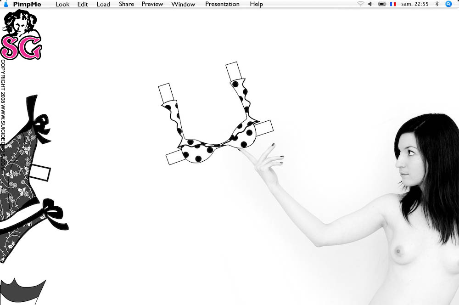Open the Share menu
This screenshot has height=305, width=459.
(x=127, y=4)
